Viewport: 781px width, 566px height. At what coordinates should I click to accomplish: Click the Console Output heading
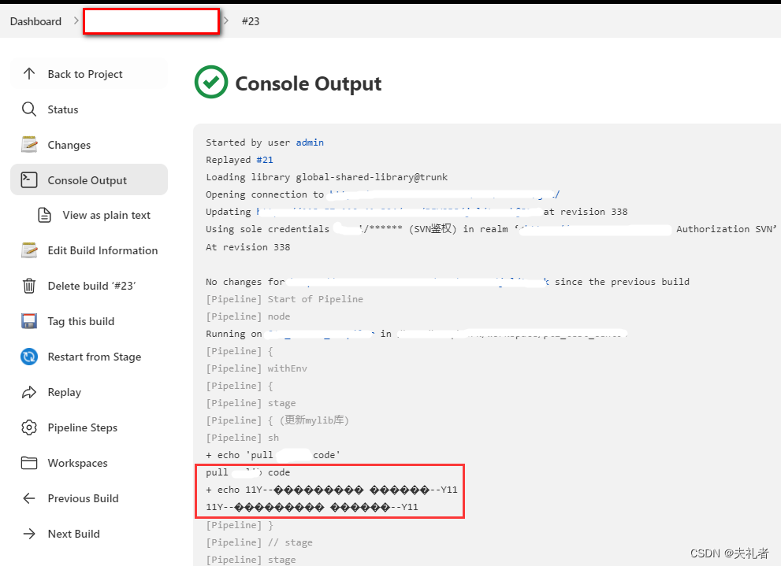(308, 83)
